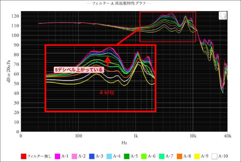Toggle the yellow A-9 legend swatch
This screenshot has width=241, height=162.
click(197, 156)
